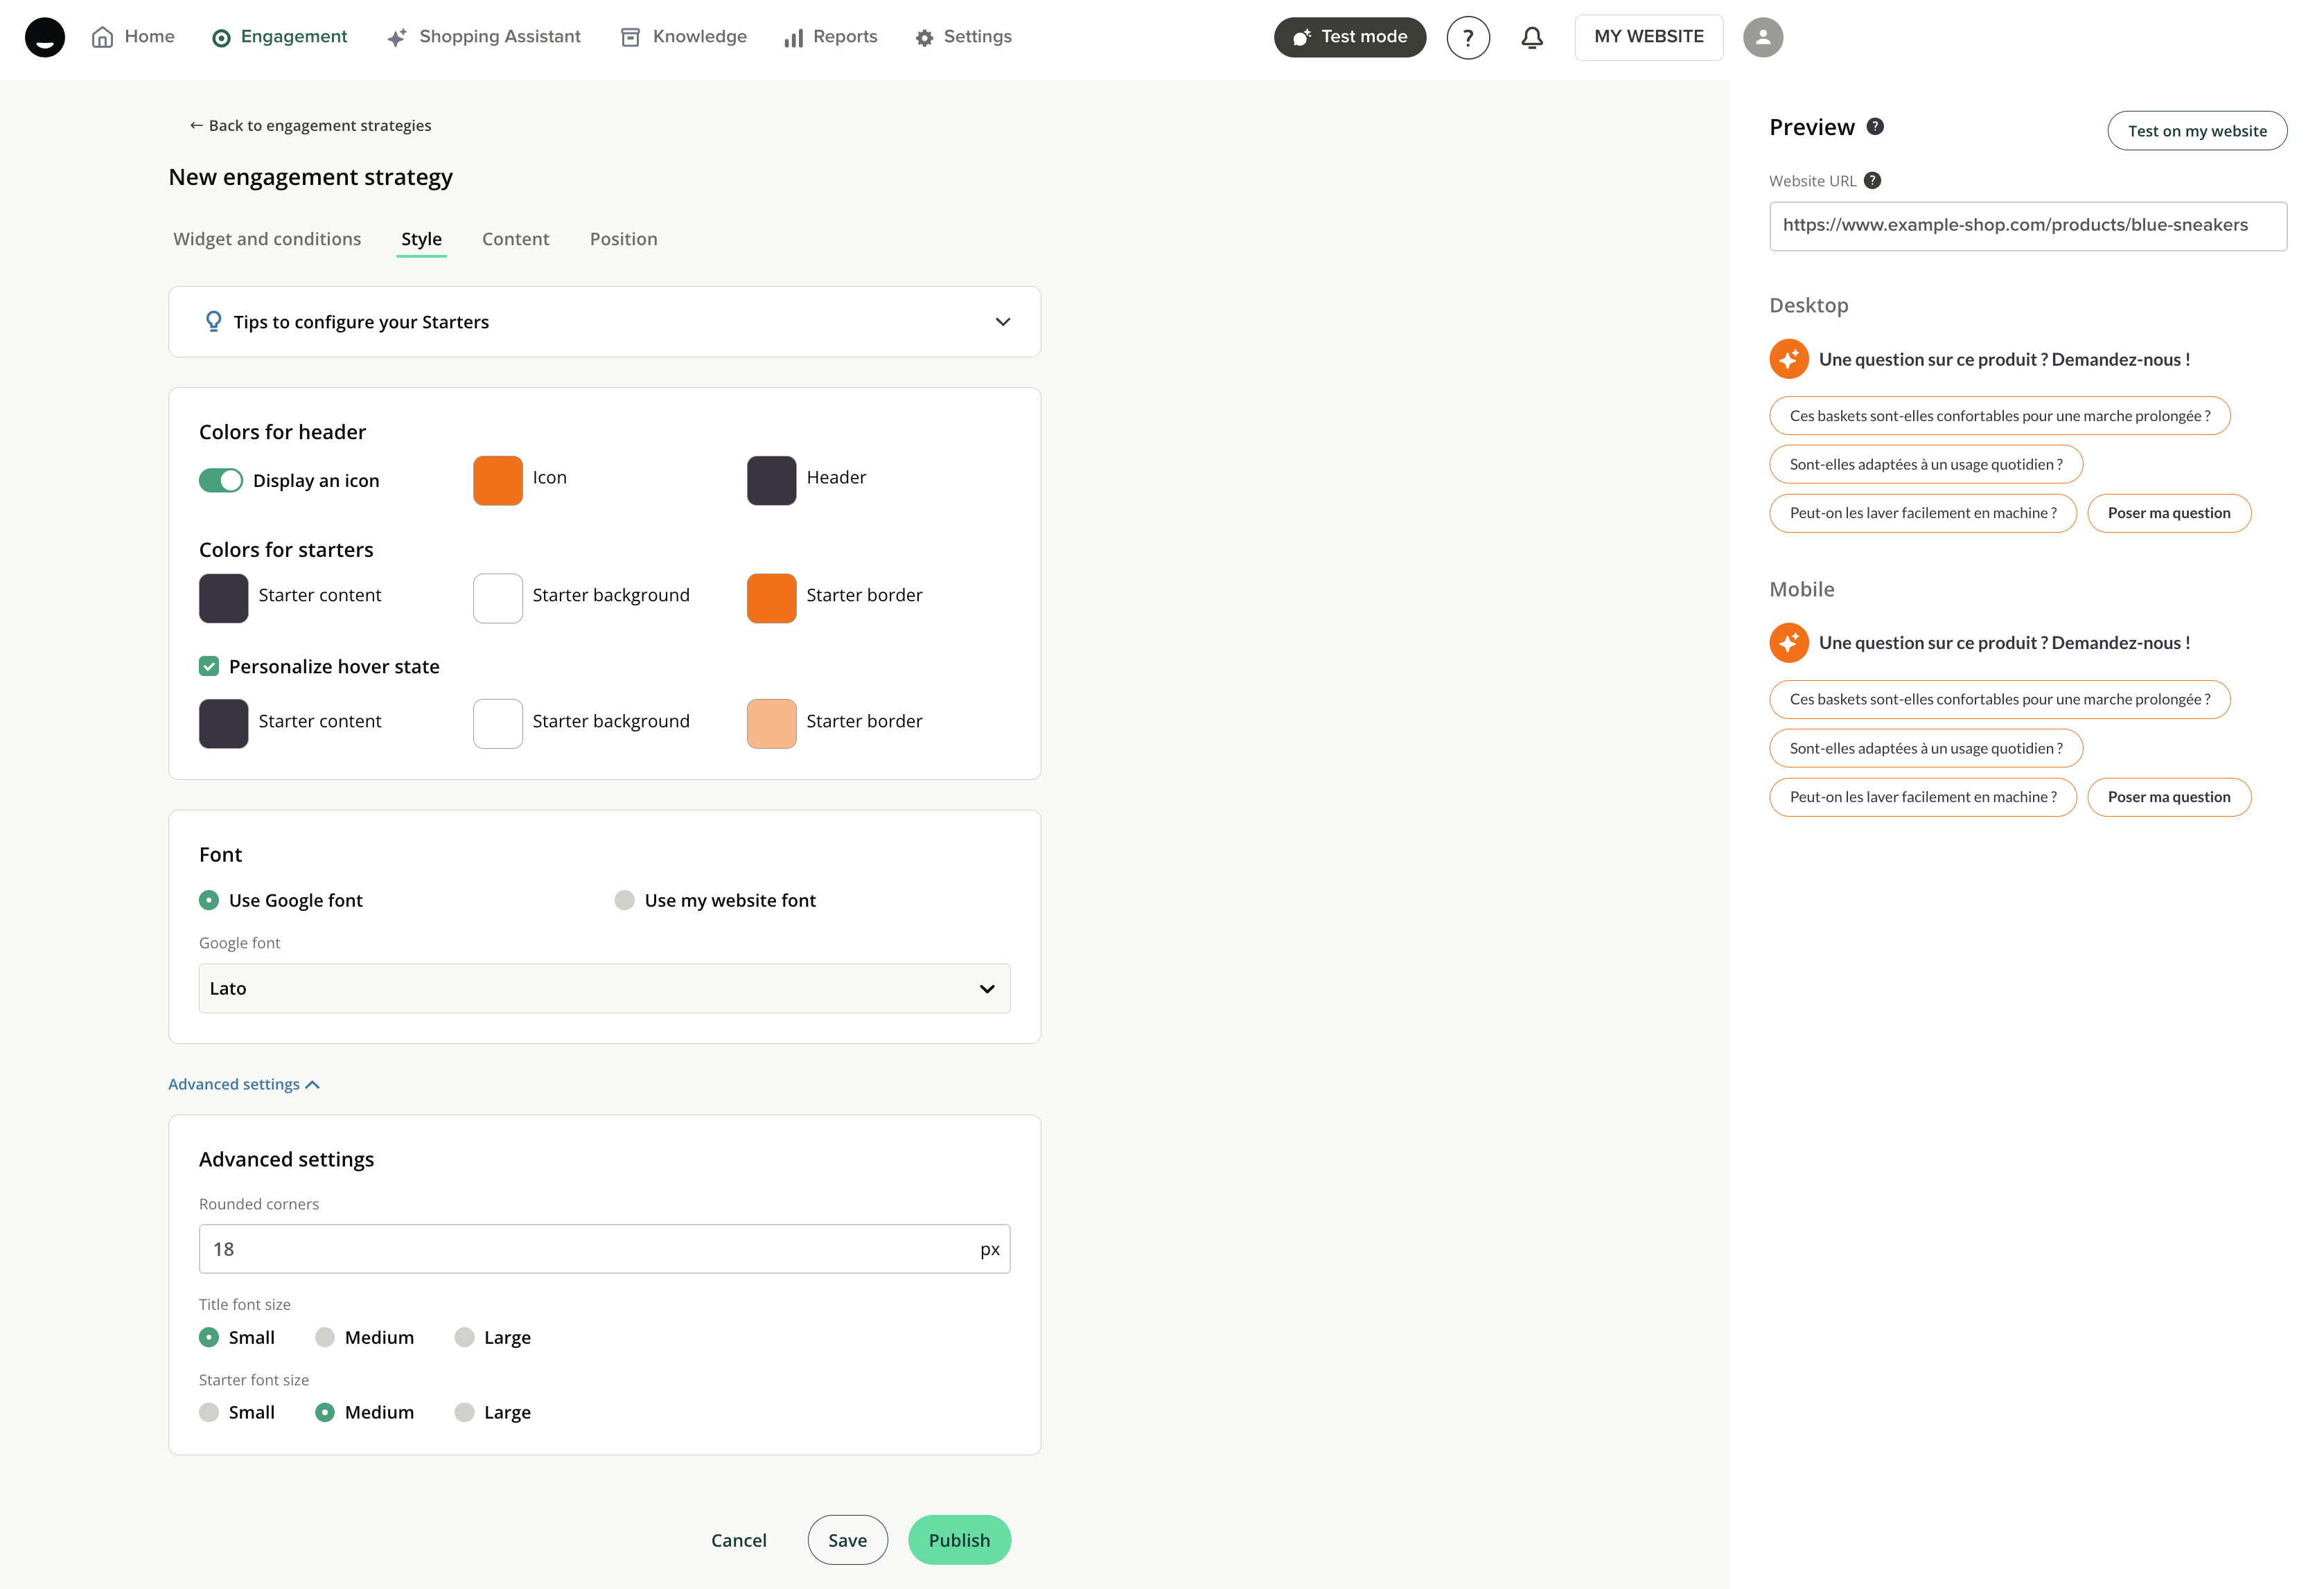
Task: Uncheck Personalize hover state checkbox
Action: (208, 666)
